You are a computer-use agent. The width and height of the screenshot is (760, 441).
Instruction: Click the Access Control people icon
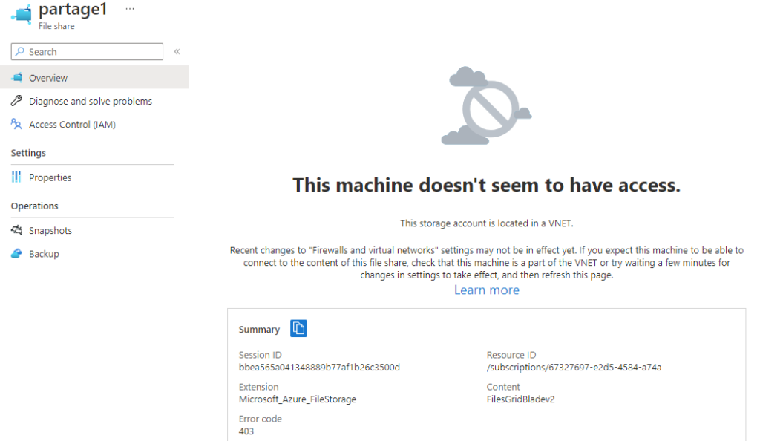point(16,124)
